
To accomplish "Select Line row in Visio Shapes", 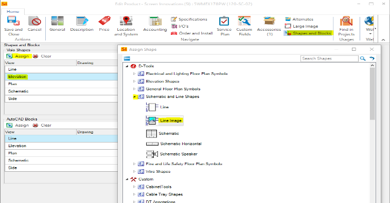I will [61, 69].
